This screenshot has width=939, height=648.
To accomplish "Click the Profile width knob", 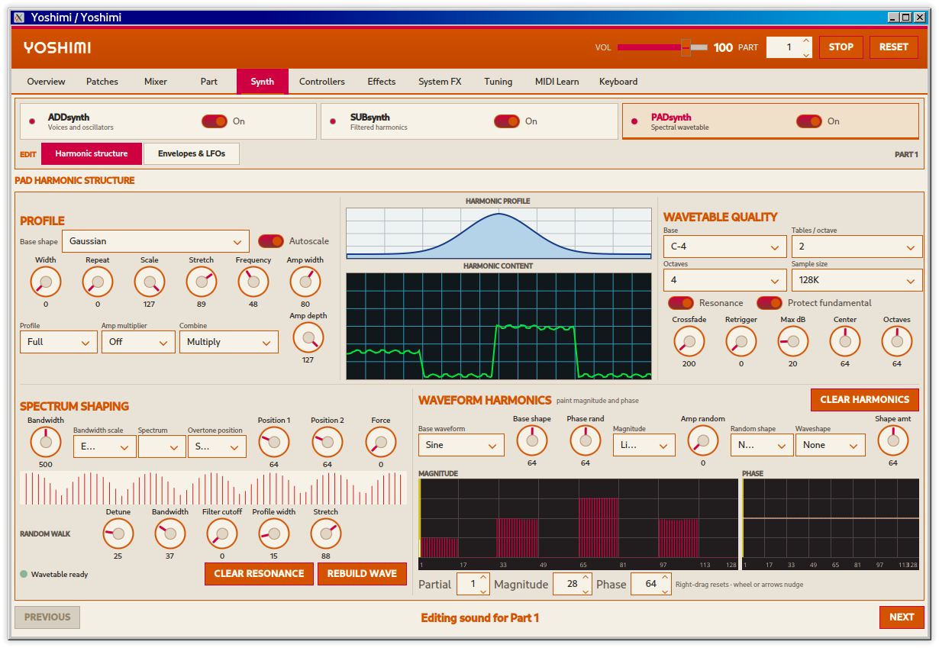I will 274,534.
